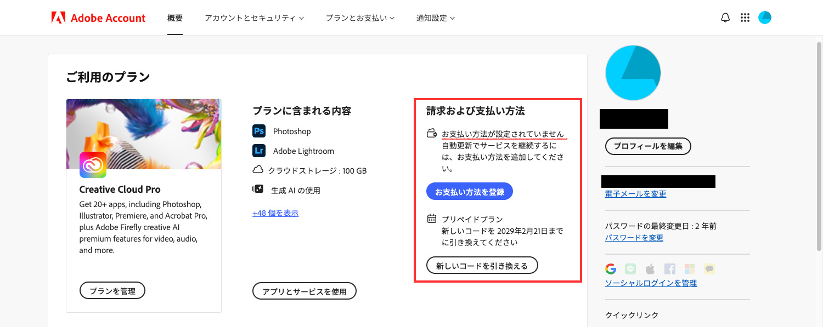Image resolution: width=823 pixels, height=327 pixels.
Task: Open the notifications bell
Action: click(725, 18)
